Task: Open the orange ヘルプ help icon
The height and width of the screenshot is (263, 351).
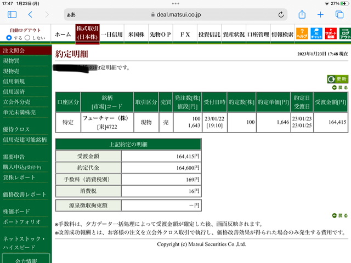Action: coord(302,33)
